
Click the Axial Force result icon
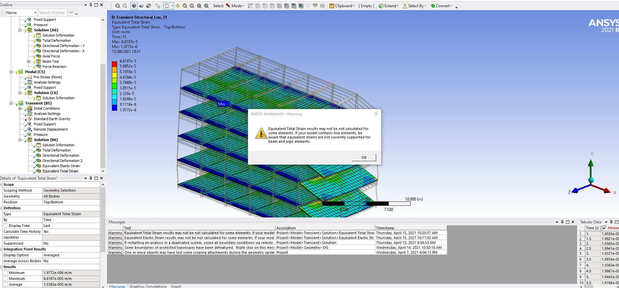point(39,56)
